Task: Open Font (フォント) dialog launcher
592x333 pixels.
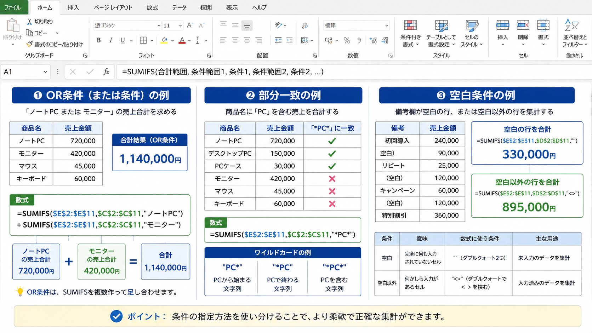Action: [x=209, y=56]
